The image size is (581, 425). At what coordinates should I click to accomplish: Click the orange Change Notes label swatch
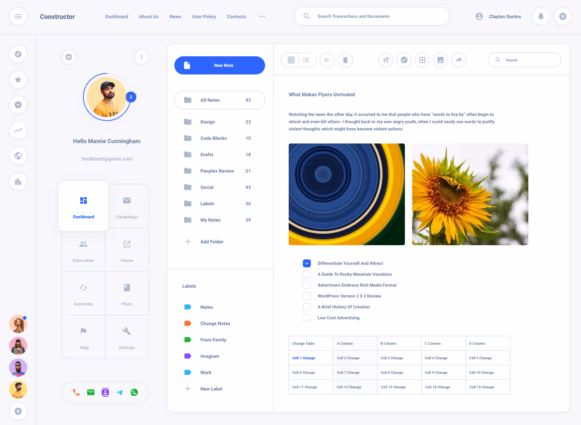pyautogui.click(x=187, y=323)
